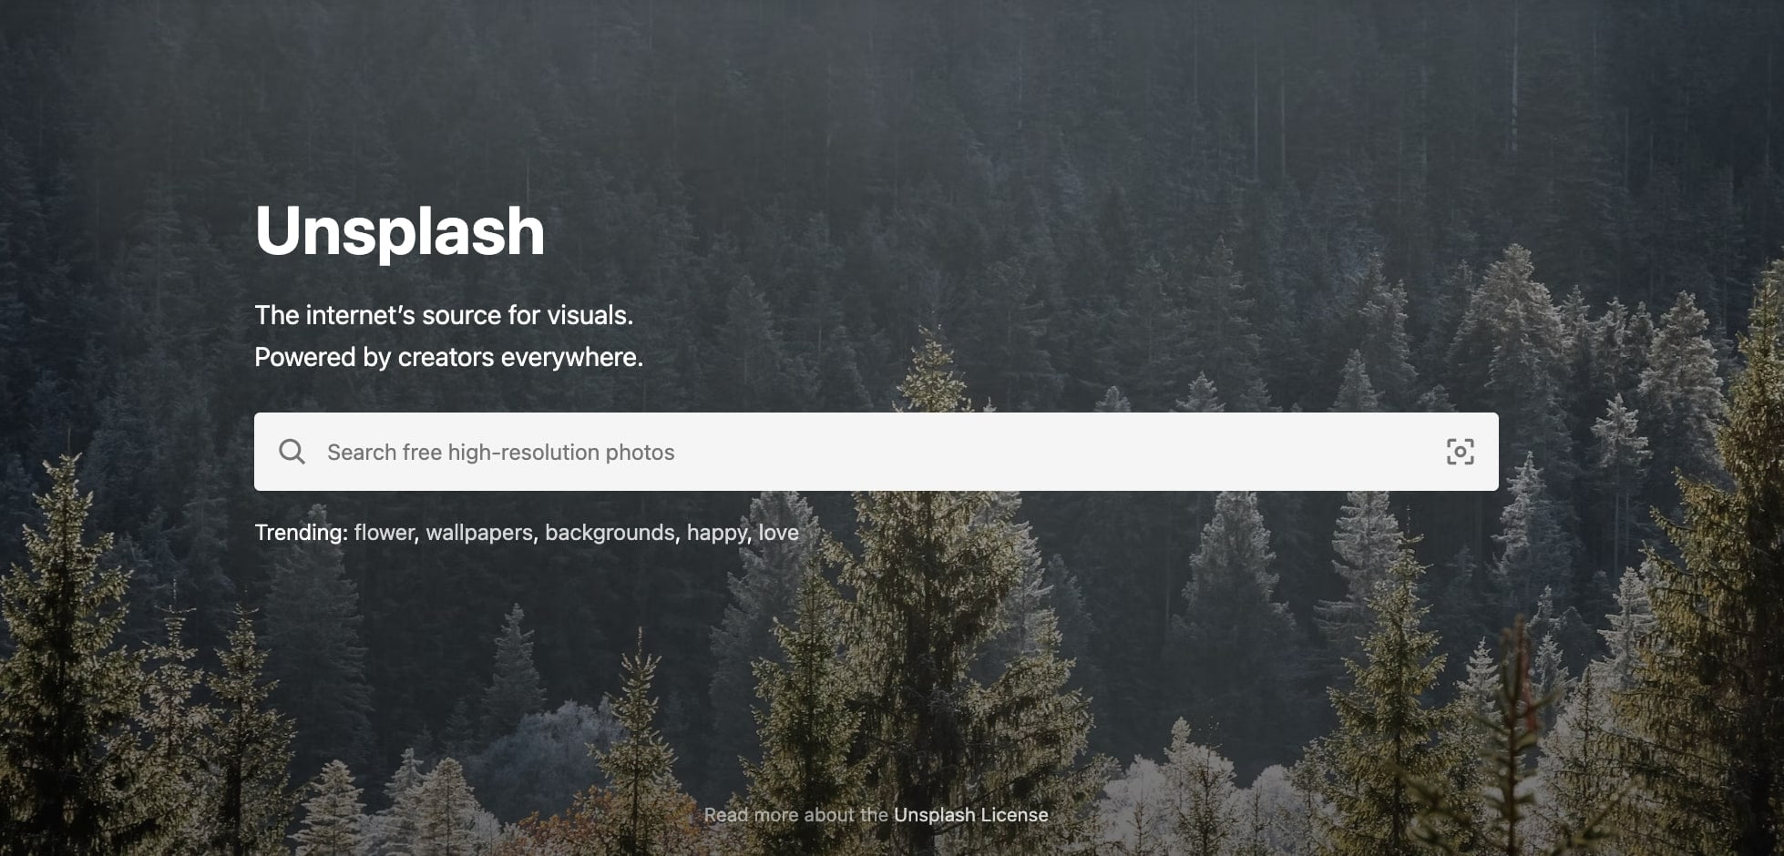Click the large Unsplash heading

coord(400,231)
